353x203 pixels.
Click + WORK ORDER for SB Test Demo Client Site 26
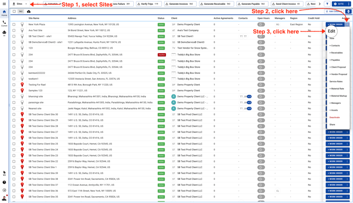[335, 138]
